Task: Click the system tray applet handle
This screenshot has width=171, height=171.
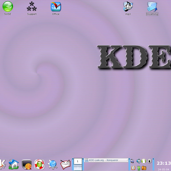Action: click(x=130, y=164)
